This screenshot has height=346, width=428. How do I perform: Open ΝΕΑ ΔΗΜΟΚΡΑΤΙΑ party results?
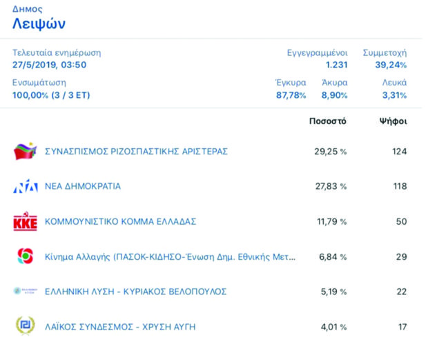[83, 186]
